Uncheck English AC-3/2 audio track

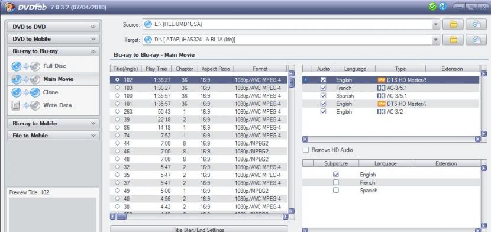[324, 111]
